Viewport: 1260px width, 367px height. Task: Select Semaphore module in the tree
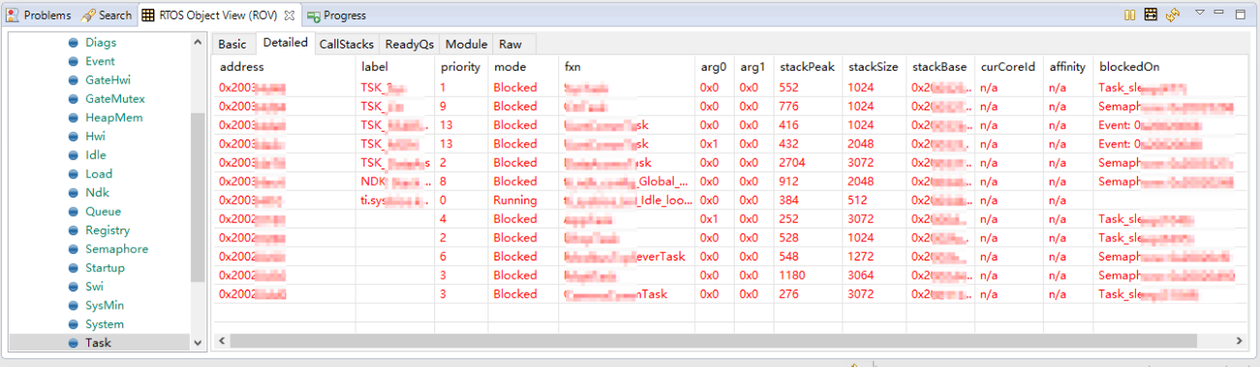click(x=116, y=249)
